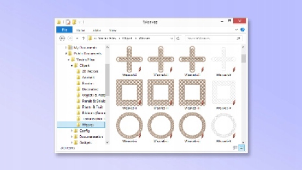Image resolution: width=302 pixels, height=170 pixels.
Task: Select the faint outline cross weave thumbnail
Action: pyautogui.click(x=224, y=59)
